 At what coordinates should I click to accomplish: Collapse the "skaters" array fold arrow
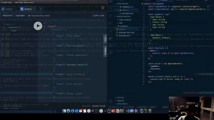point(44,30)
